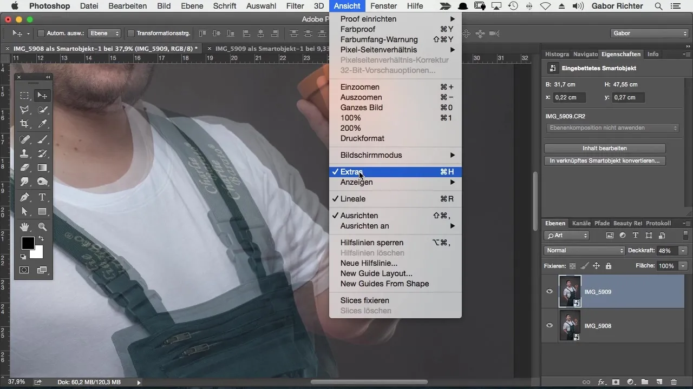
Task: Open the Fläche fill slider arrow
Action: point(683,266)
